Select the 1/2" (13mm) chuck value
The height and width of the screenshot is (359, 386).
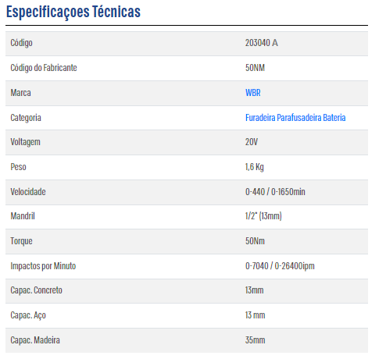coord(263,216)
